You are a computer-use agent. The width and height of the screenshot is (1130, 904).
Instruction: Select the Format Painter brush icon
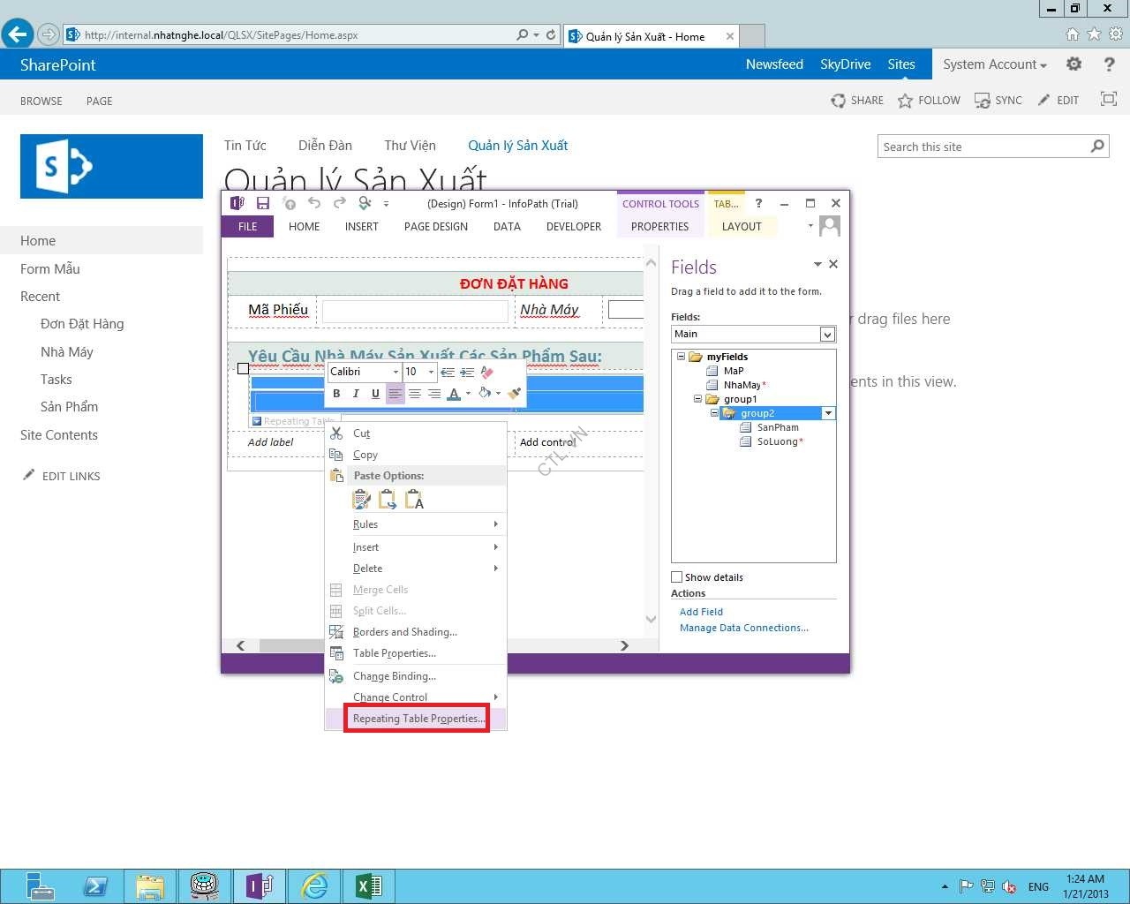515,394
